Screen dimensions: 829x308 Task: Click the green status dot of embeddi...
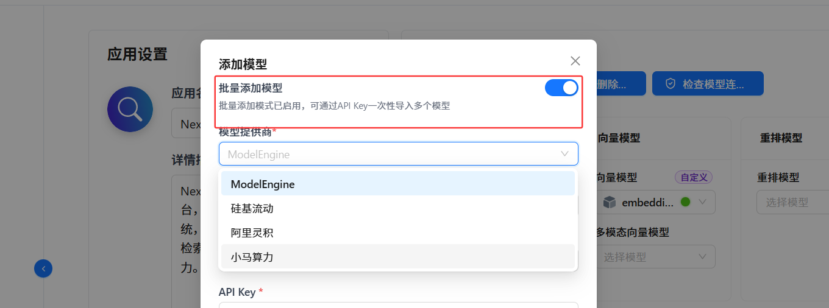(685, 201)
